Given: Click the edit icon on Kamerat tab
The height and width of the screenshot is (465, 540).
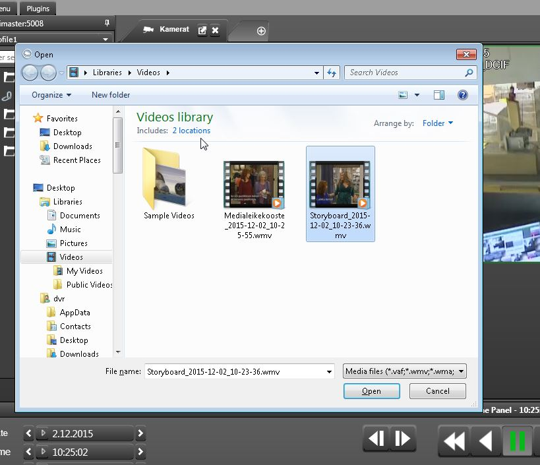Looking at the screenshot, I should pos(202,30).
